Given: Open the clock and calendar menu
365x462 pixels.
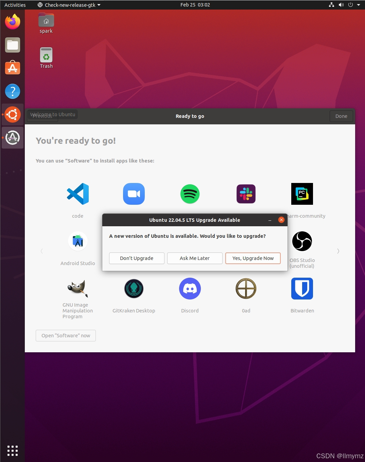Looking at the screenshot, I should (195, 5).
